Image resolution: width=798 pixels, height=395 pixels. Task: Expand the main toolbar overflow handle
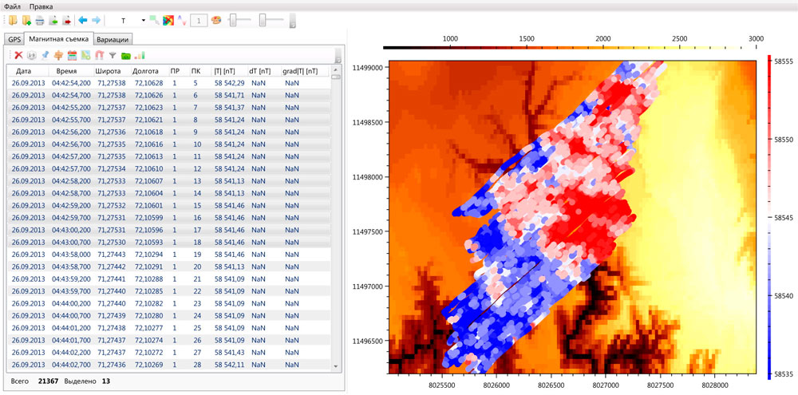click(x=292, y=20)
